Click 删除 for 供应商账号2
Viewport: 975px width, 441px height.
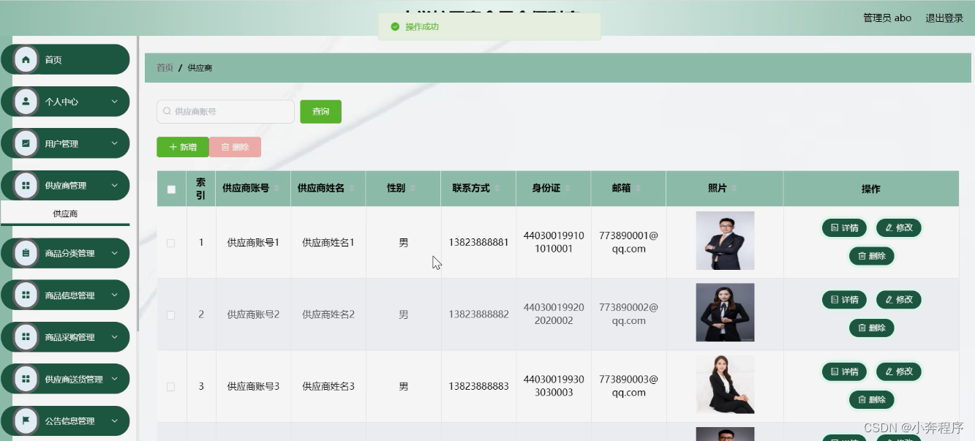[871, 328]
